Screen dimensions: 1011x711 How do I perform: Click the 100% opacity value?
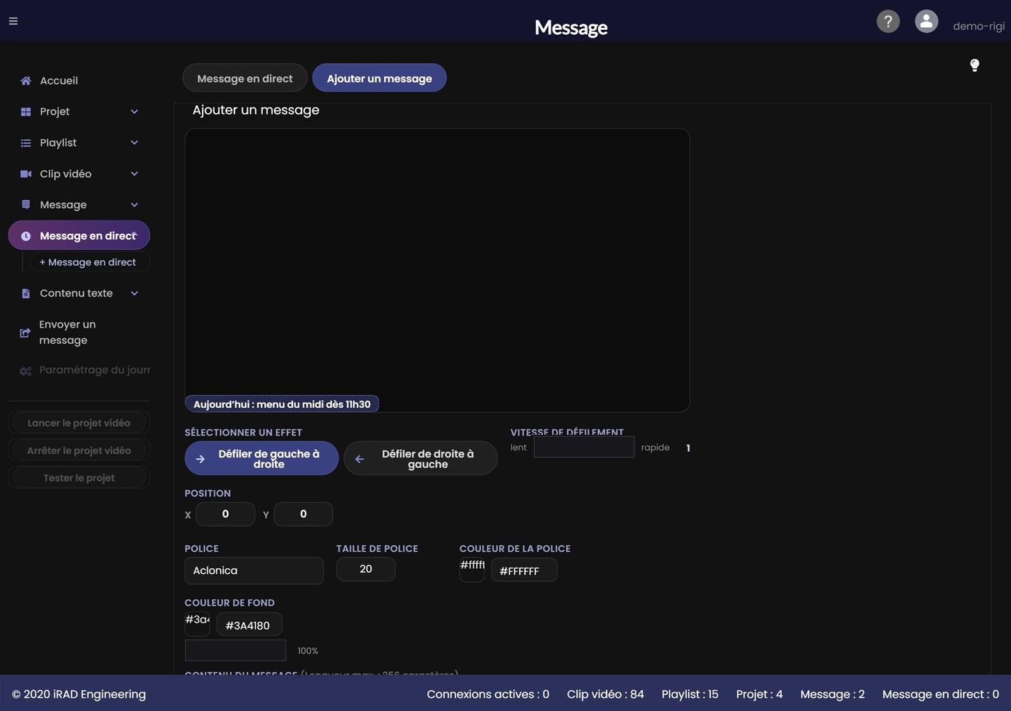(x=308, y=651)
